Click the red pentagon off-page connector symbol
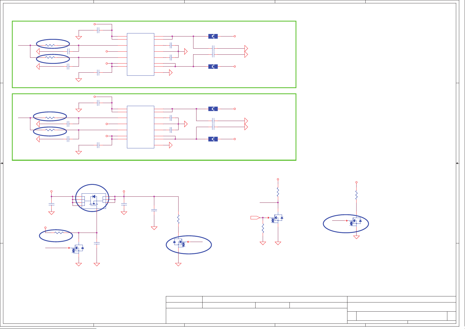Screen dimensions: 465x329 (255, 218)
